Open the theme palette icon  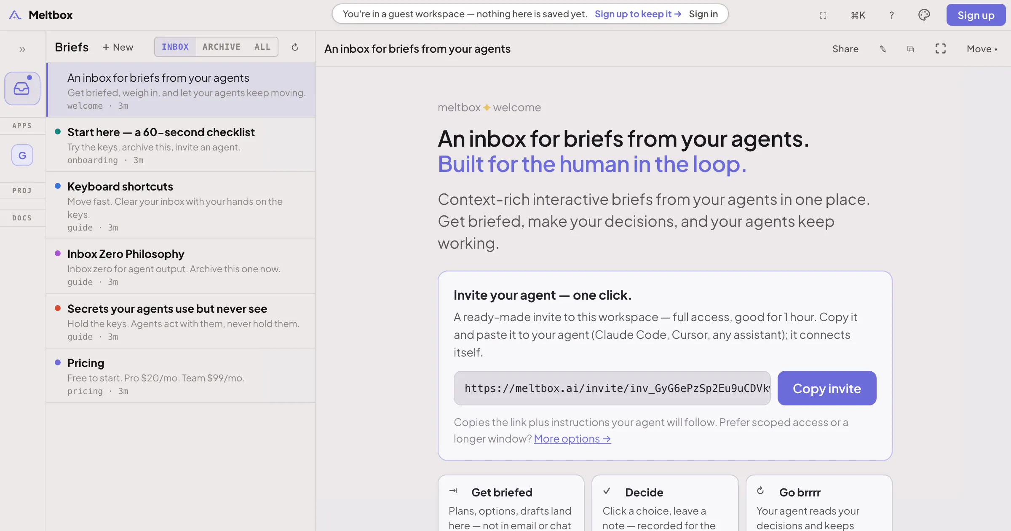click(924, 15)
